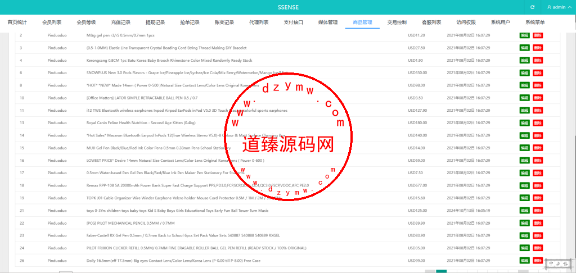Edit the Faber-Castell RX Gel Pen row
The image size is (576, 273).
pos(525,235)
